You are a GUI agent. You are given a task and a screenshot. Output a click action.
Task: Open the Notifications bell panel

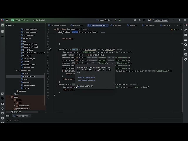186,25
